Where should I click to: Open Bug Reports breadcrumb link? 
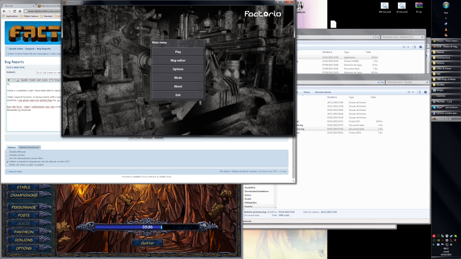click(44, 49)
